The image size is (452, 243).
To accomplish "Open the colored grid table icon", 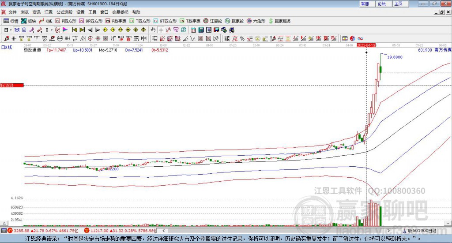I will 345,38.
